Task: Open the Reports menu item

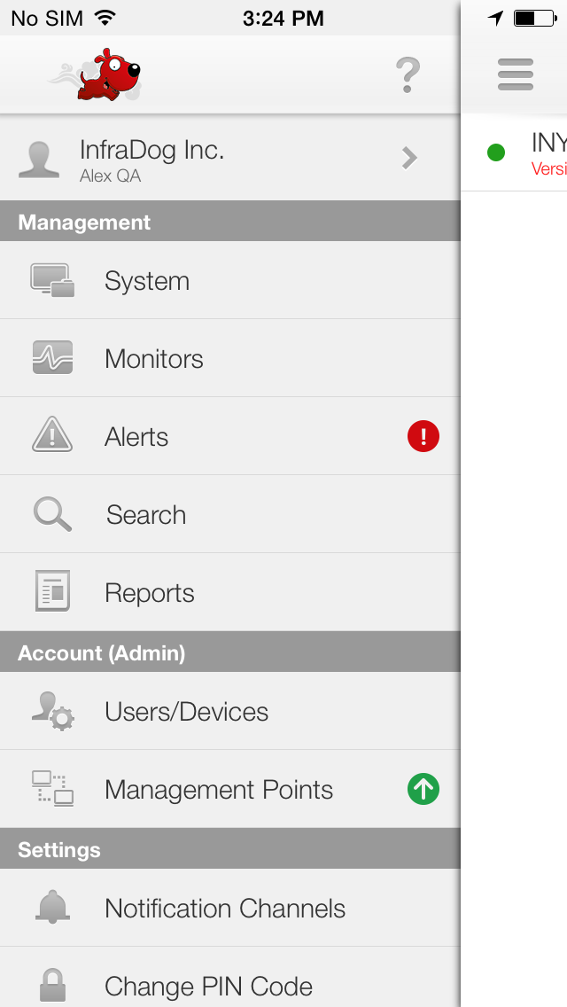Action: coord(229,592)
